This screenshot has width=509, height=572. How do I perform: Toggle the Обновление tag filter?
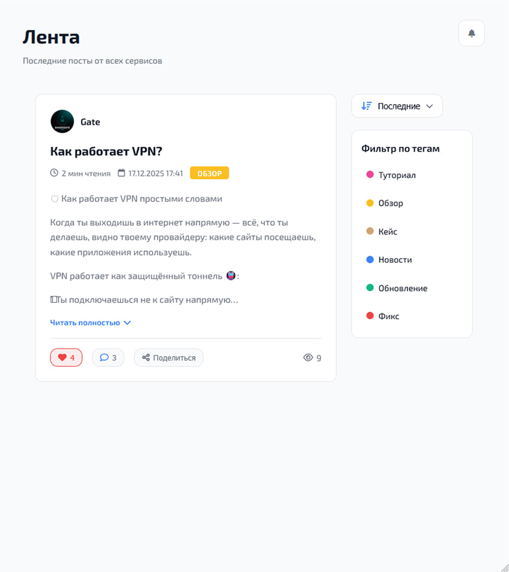point(403,288)
